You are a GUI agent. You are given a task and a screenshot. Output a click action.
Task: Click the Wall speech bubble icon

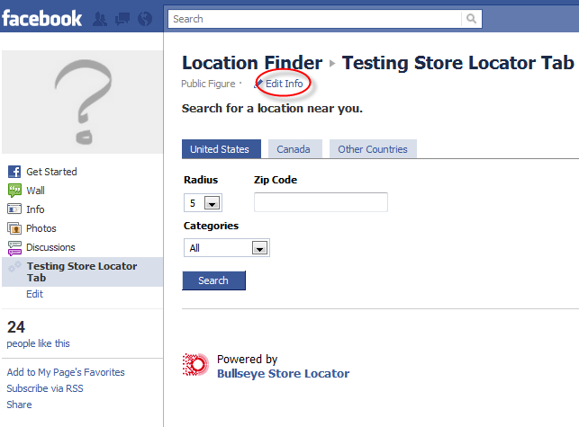(14, 191)
